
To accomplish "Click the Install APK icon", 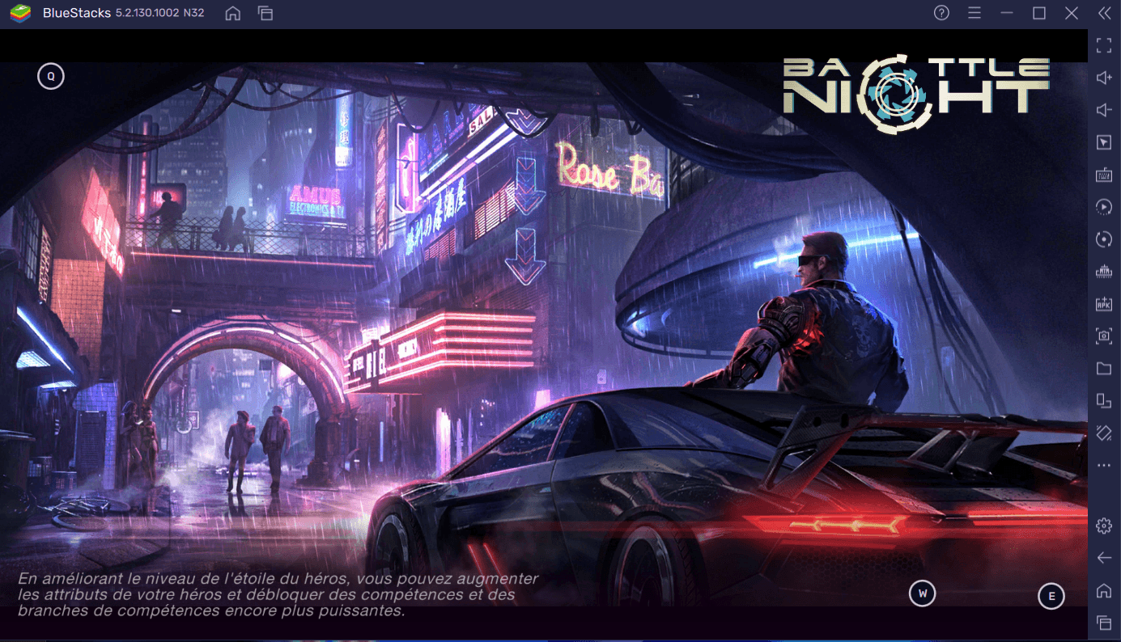I will 1104,304.
